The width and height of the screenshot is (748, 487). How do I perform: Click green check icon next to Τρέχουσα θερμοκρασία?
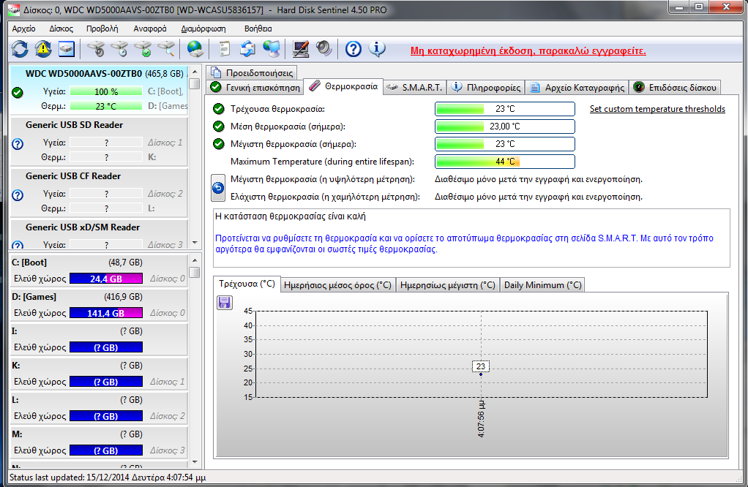[219, 109]
